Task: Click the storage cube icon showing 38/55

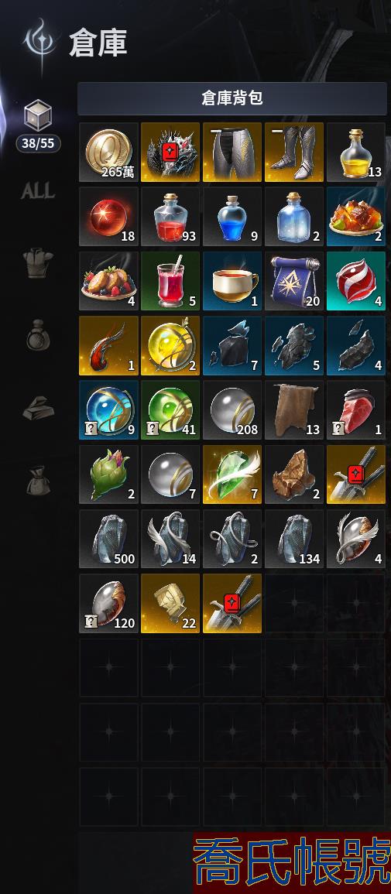Action: 38,117
